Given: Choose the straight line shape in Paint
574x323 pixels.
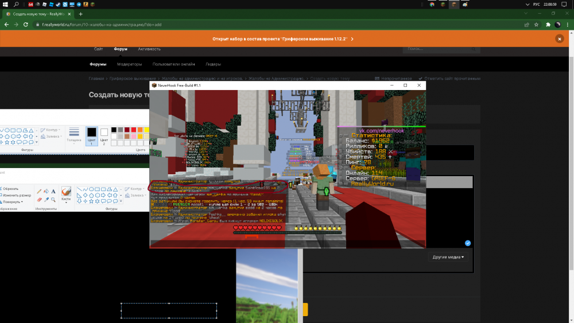Looking at the screenshot, I should (79, 189).
